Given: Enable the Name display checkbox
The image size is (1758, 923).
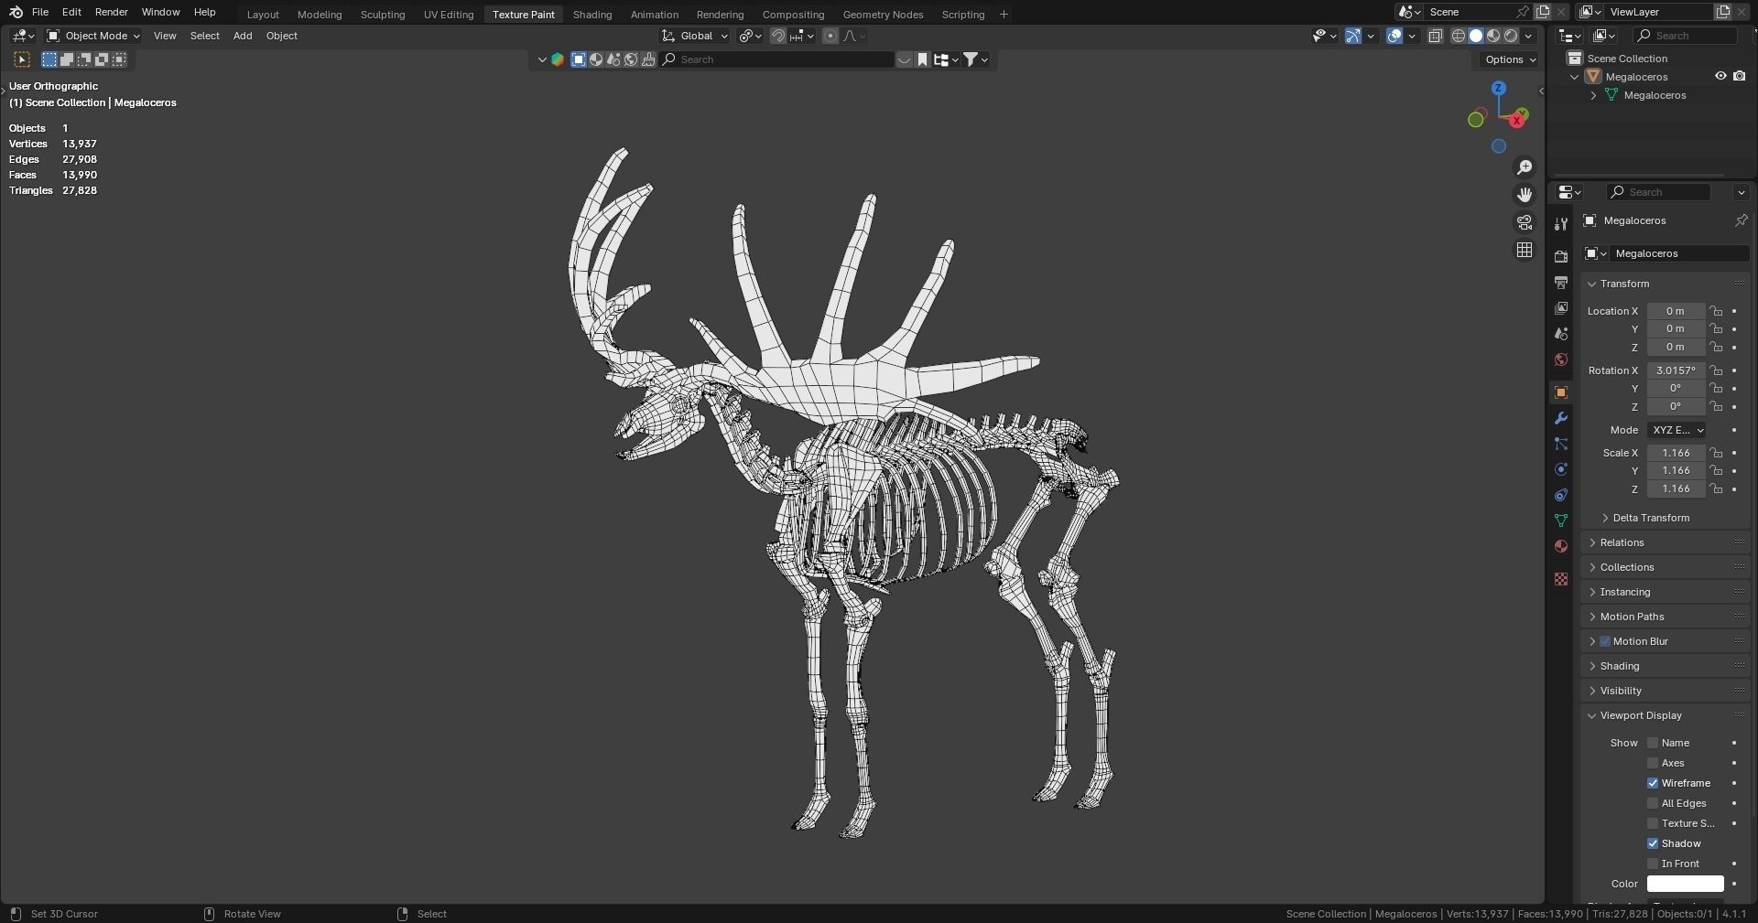Looking at the screenshot, I should point(1653,743).
